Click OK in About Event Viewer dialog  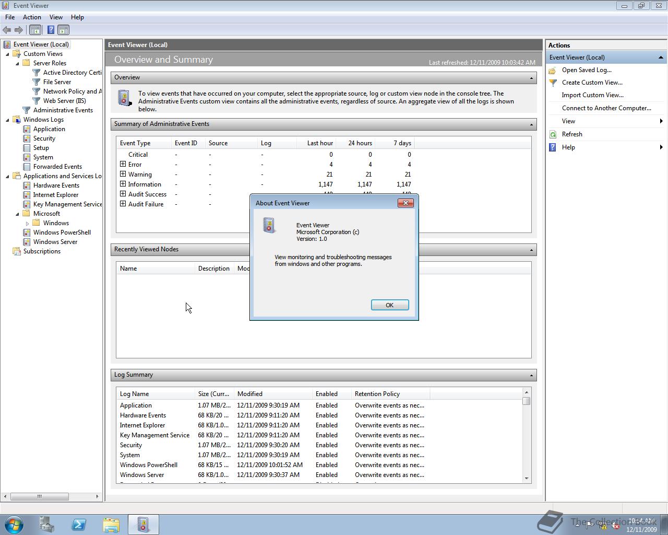point(390,305)
